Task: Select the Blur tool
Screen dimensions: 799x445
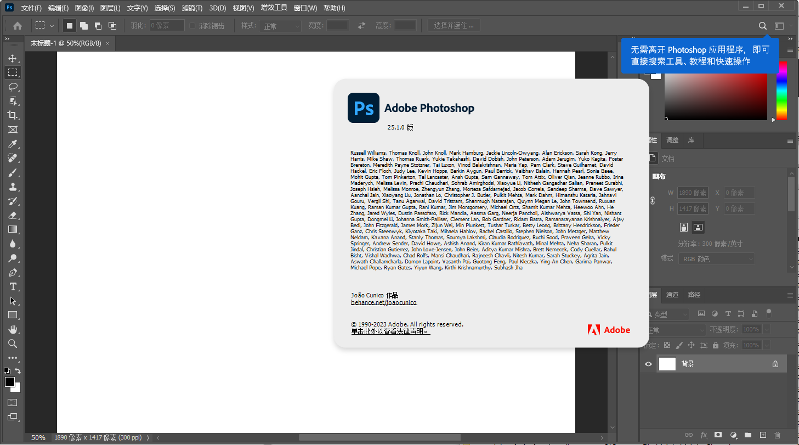Action: pos(13,244)
